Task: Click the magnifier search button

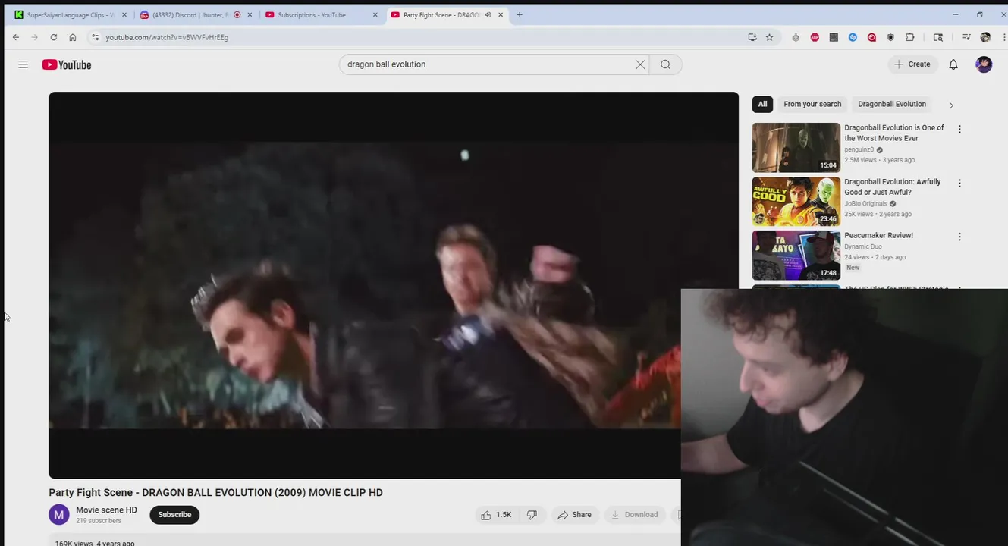Action: tap(665, 64)
